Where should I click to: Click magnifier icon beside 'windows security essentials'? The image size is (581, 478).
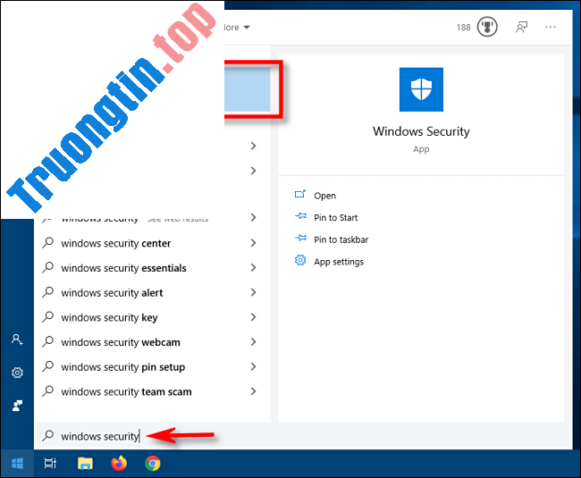tap(47, 267)
